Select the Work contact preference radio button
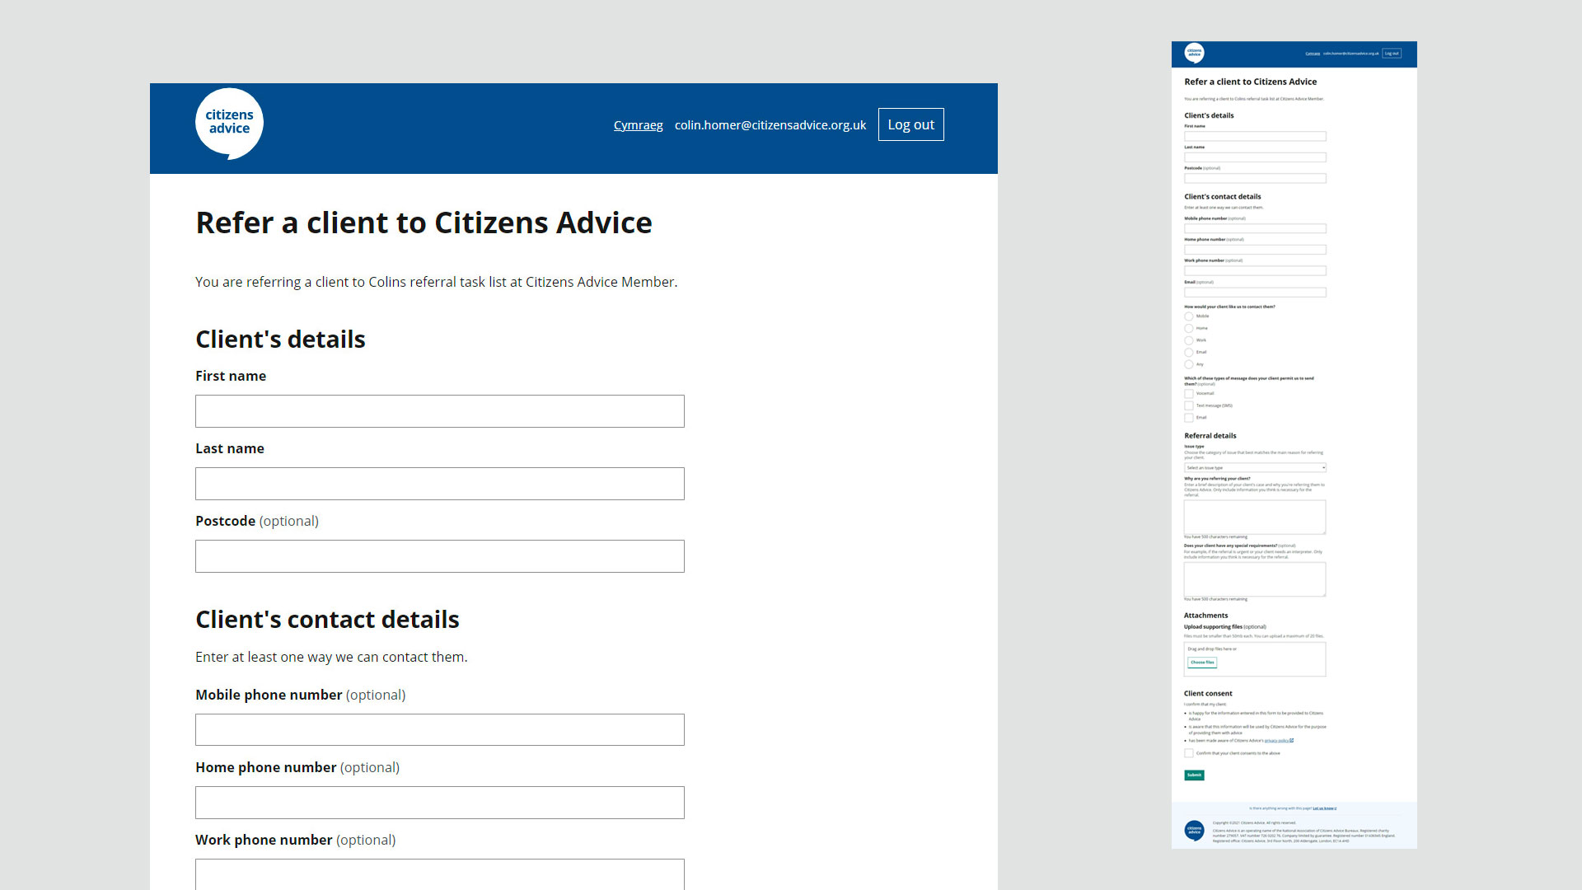This screenshot has height=890, width=1582. click(x=1189, y=340)
